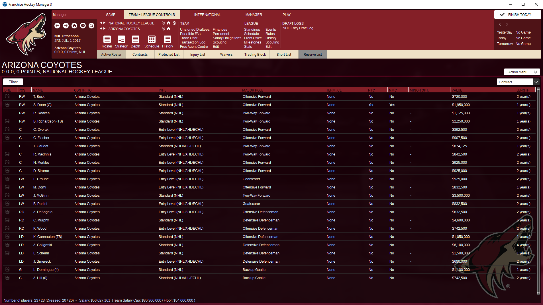543x305 pixels.
Task: Switch to the Contracts tab
Action: pos(140,55)
